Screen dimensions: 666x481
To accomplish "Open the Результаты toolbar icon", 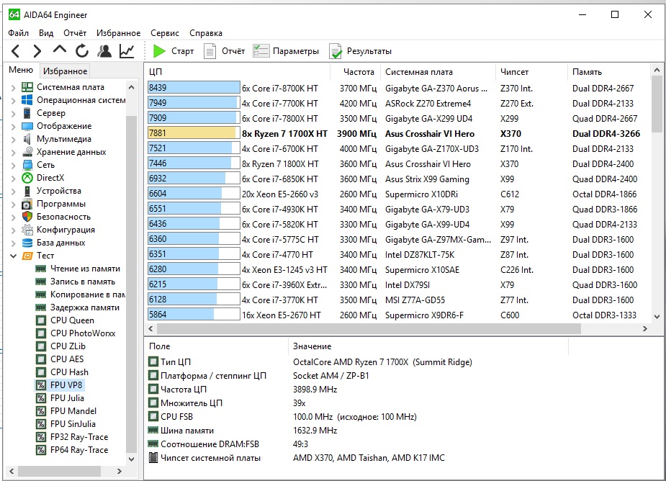I will 335,51.
